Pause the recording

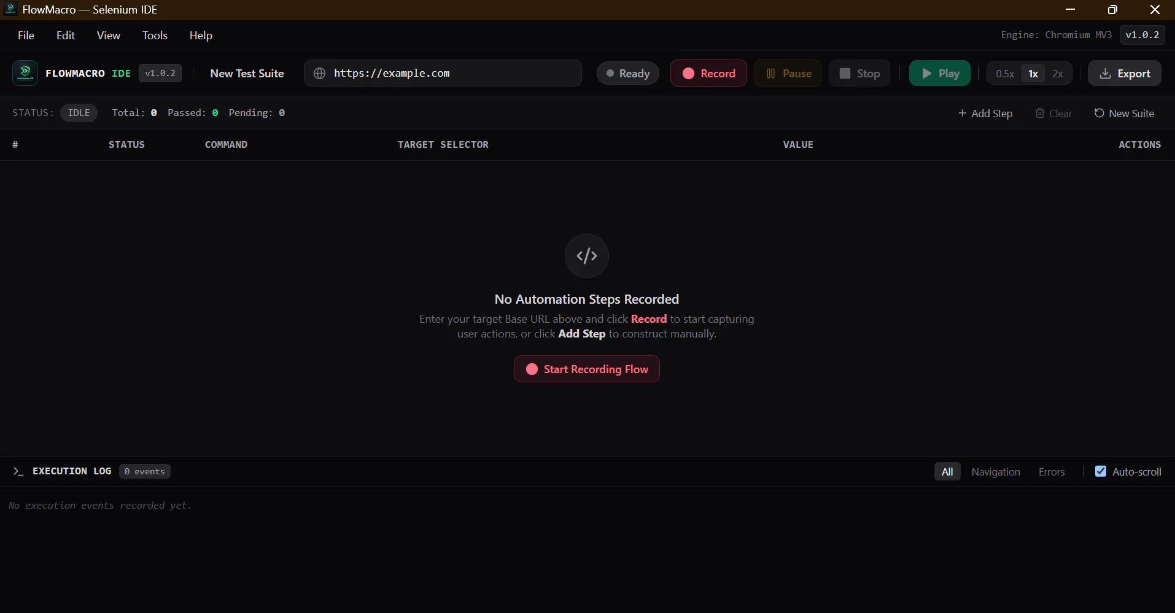(788, 73)
